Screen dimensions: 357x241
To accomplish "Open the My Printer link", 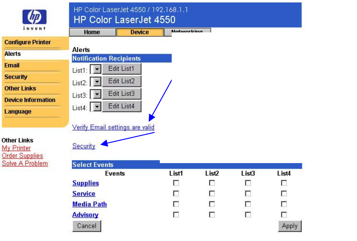I will [x=16, y=148].
